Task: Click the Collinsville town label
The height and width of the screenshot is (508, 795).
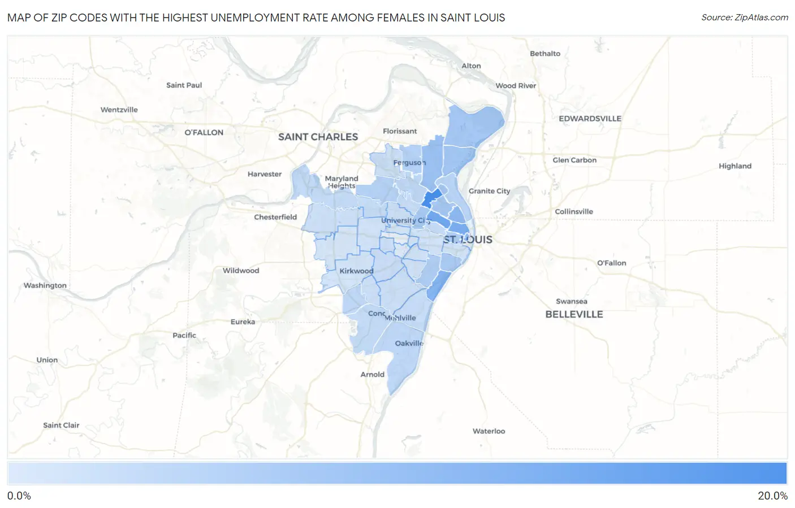Action: pyautogui.click(x=574, y=211)
